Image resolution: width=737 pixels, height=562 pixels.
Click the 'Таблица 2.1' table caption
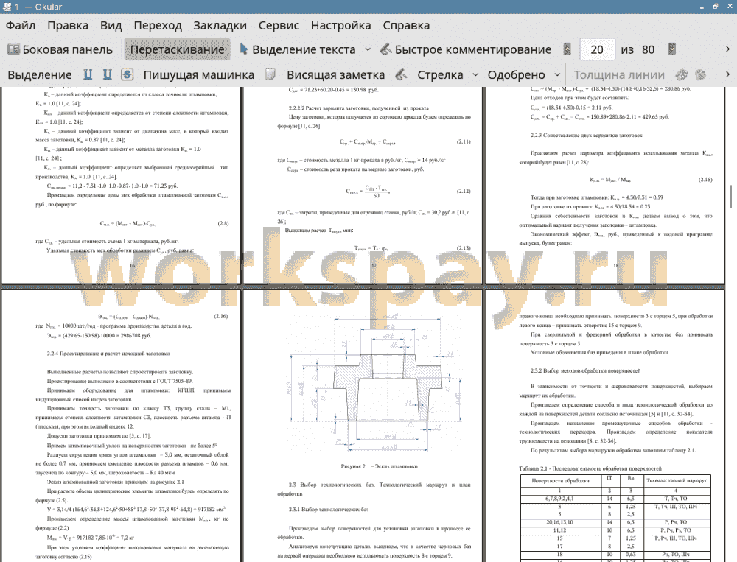[590, 468]
